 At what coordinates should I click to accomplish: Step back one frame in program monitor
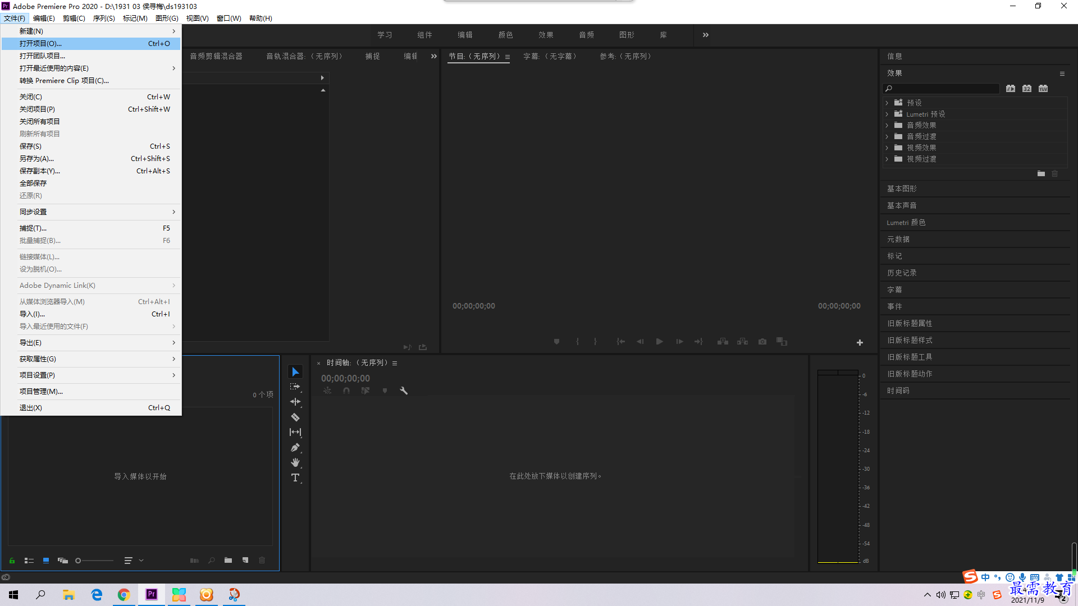coord(640,341)
